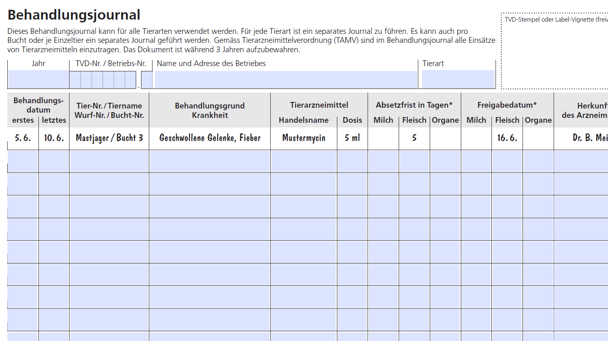Click first empty row's Dosis cell
608x341 pixels.
click(352, 162)
